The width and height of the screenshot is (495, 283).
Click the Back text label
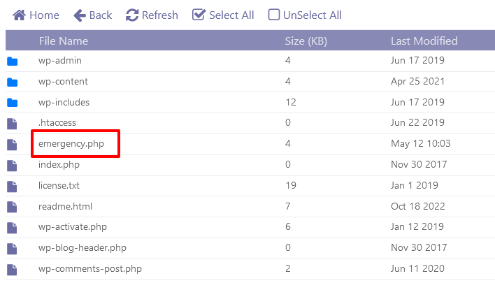click(x=101, y=15)
